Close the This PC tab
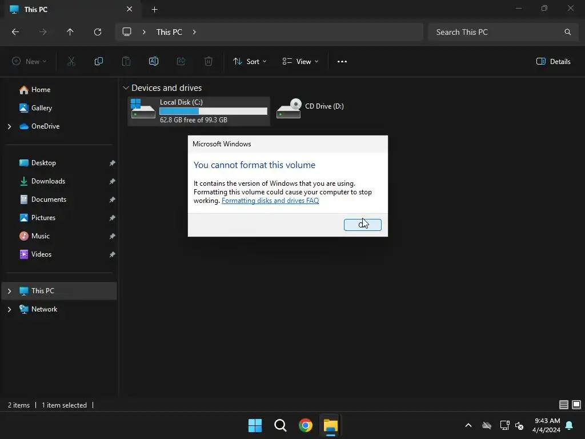This screenshot has width=585, height=439. pyautogui.click(x=130, y=9)
